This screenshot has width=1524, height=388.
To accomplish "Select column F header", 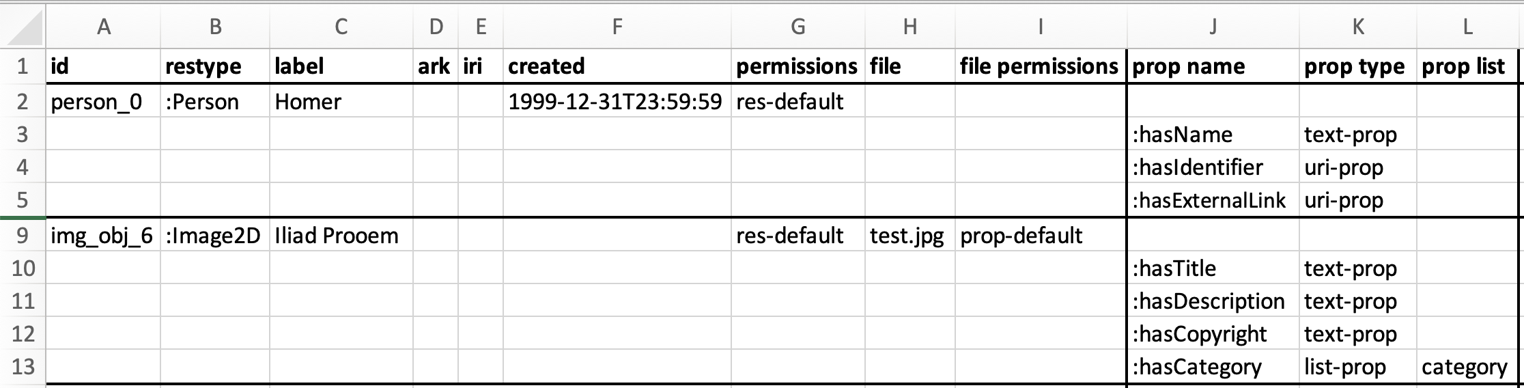I will coord(617,27).
